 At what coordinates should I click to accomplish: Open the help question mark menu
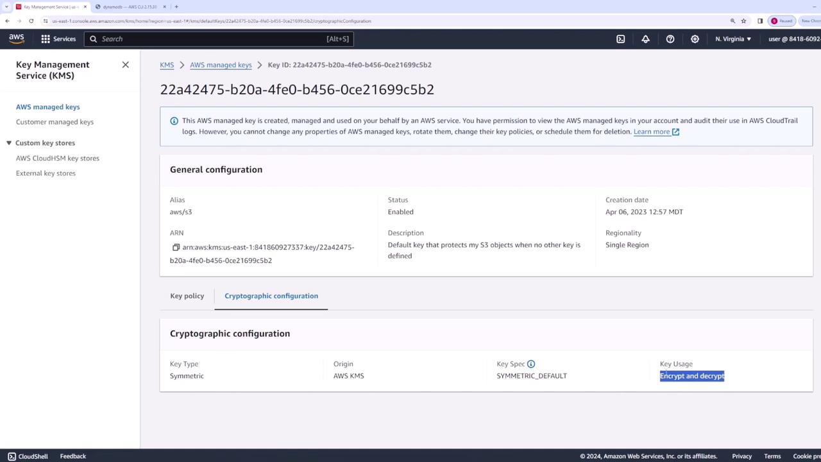coord(670,39)
